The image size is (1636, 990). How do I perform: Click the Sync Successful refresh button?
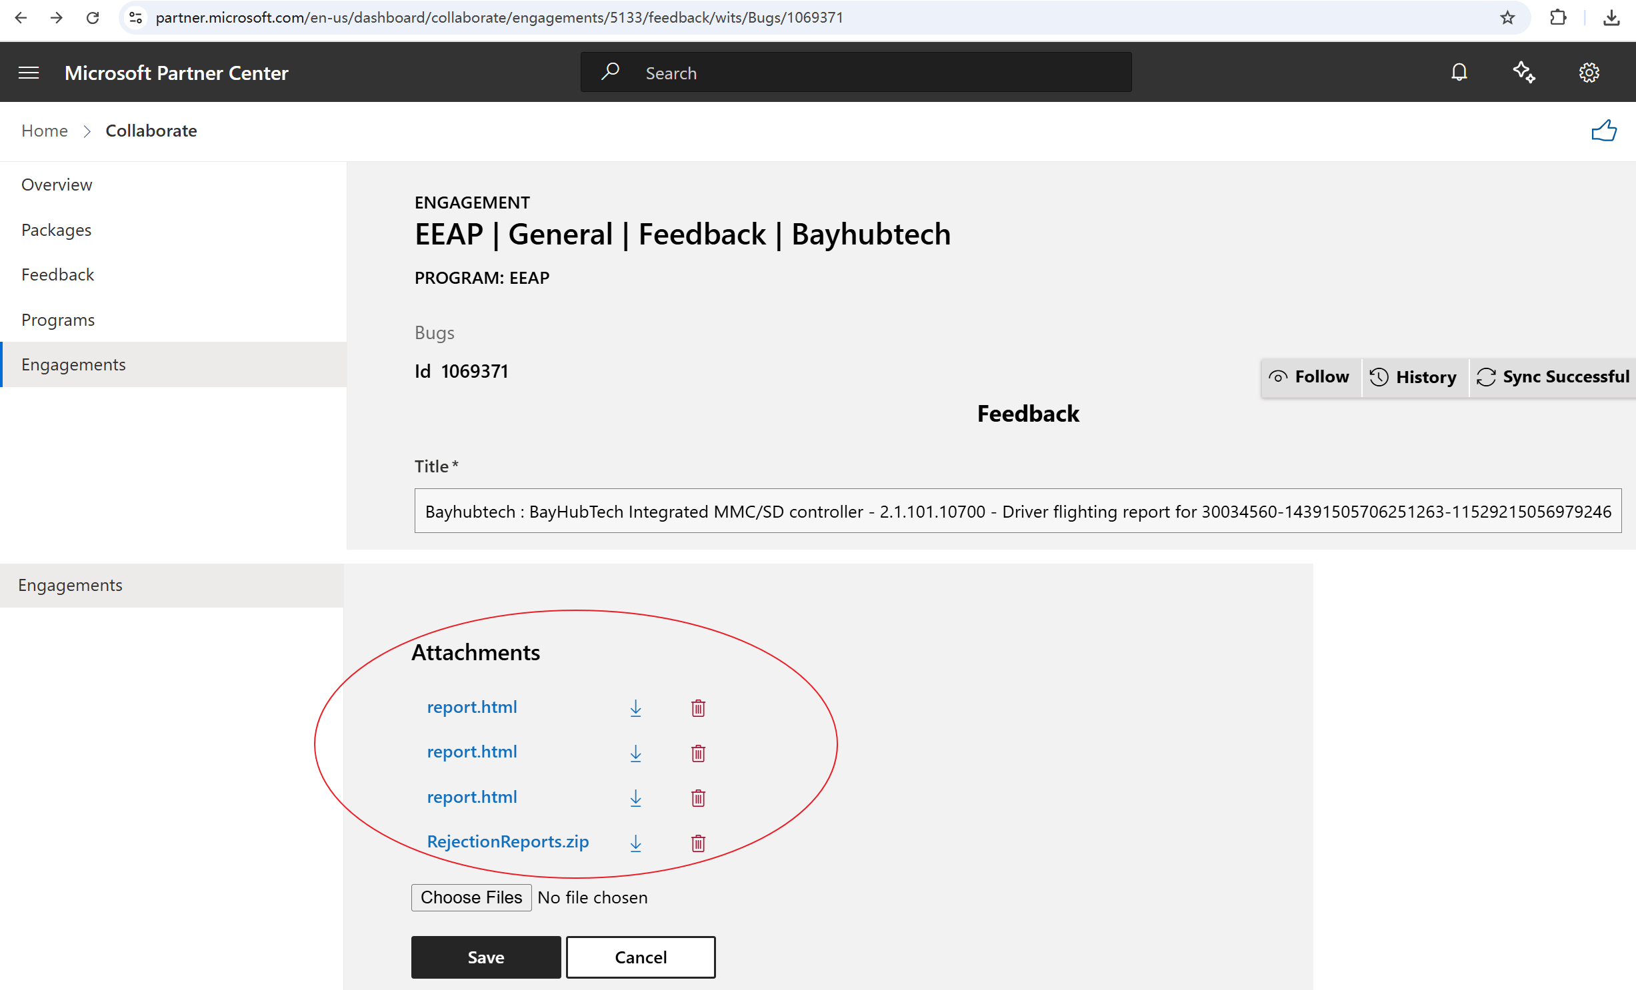[1553, 377]
